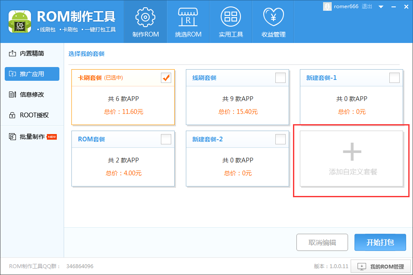This screenshot has height=275, width=413.
Task: Click the Android ROM tool logo
Action: [19, 21]
